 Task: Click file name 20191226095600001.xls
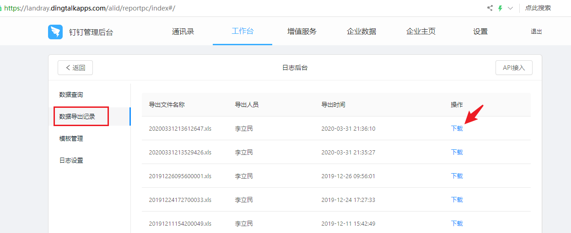coord(180,176)
